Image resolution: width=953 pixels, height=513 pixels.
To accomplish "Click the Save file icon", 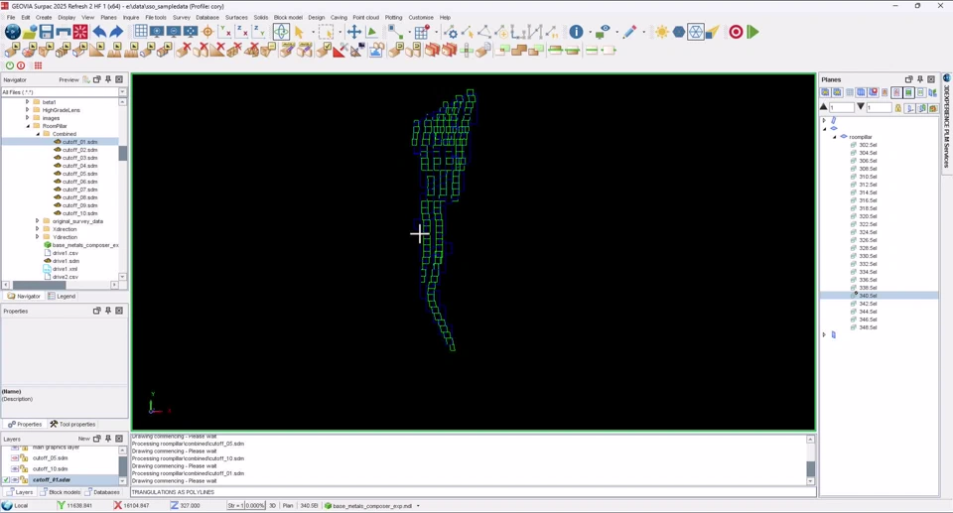I will [x=47, y=32].
